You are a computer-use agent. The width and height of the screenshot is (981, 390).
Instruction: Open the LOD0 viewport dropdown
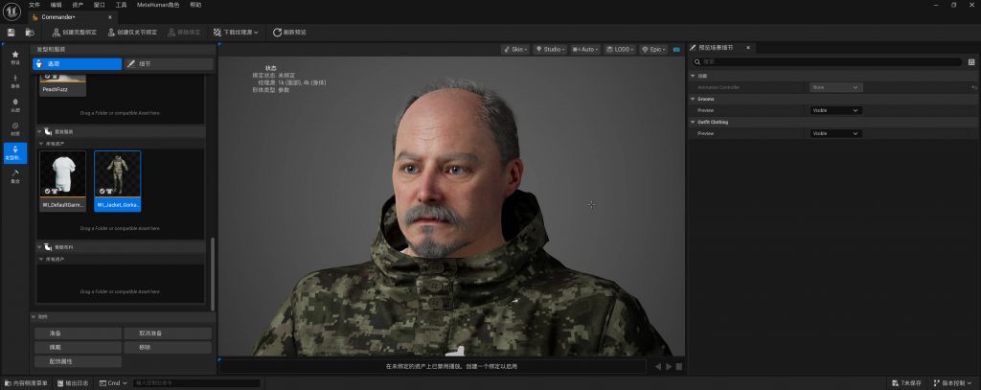click(624, 49)
